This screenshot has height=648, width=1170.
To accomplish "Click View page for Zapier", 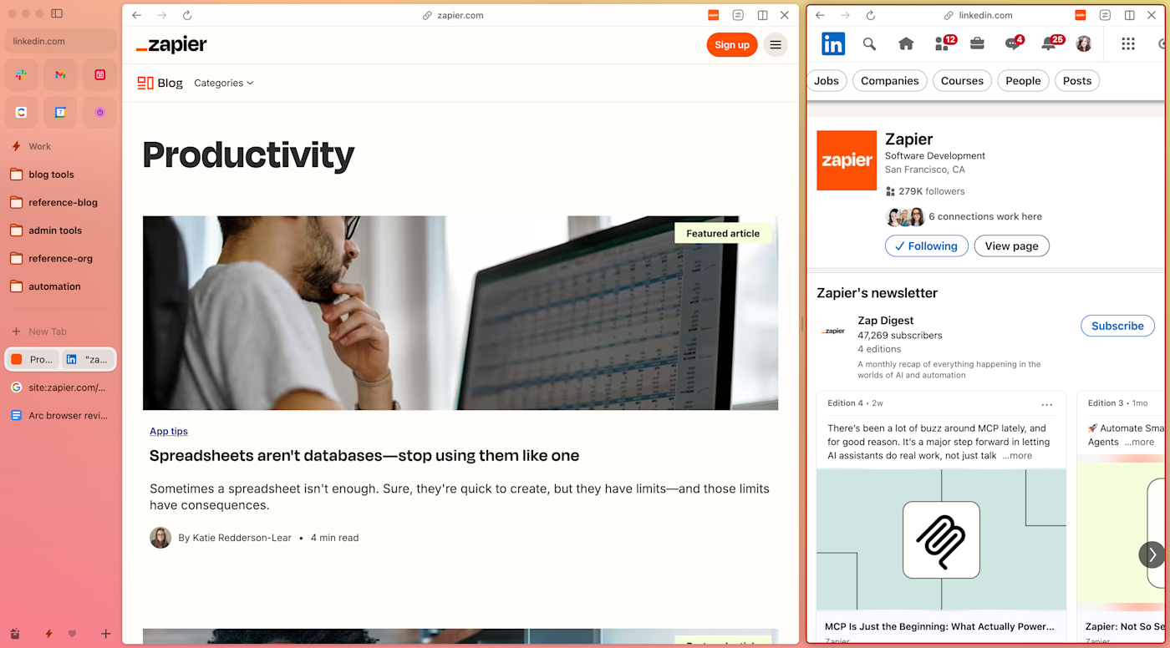I will [x=1011, y=246].
